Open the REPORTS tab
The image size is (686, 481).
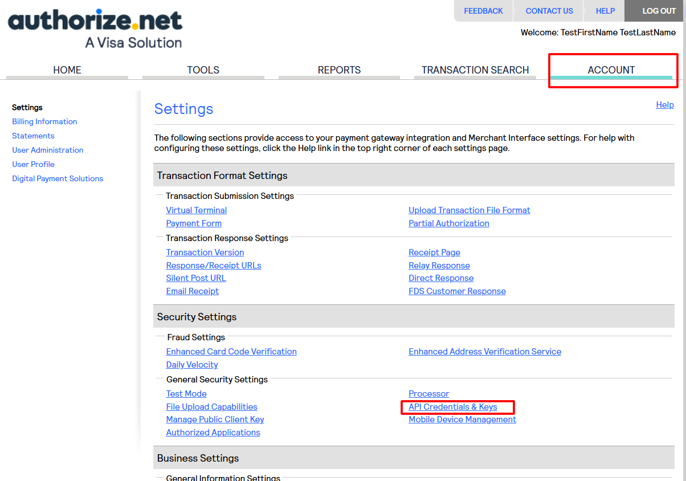[x=339, y=70]
